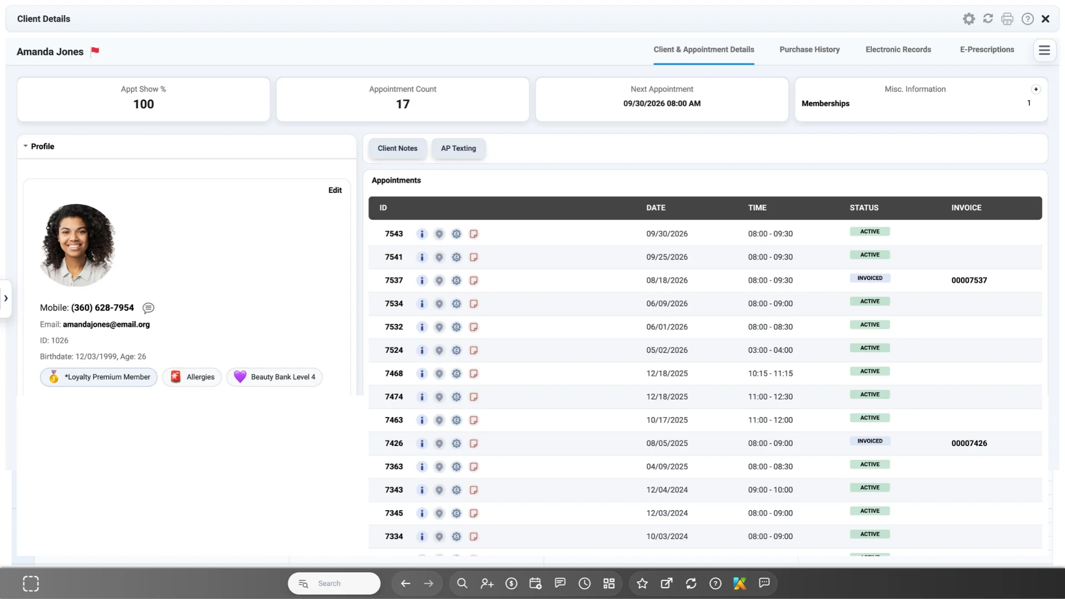The height and width of the screenshot is (599, 1065).
Task: Click the ACTIVE status of appointment 7543
Action: point(870,232)
